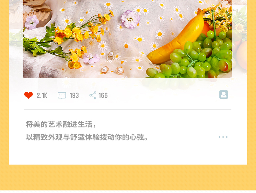The width and height of the screenshot is (256, 193).
Task: Click the pearl ring in the photo
Action: [x=111, y=56]
